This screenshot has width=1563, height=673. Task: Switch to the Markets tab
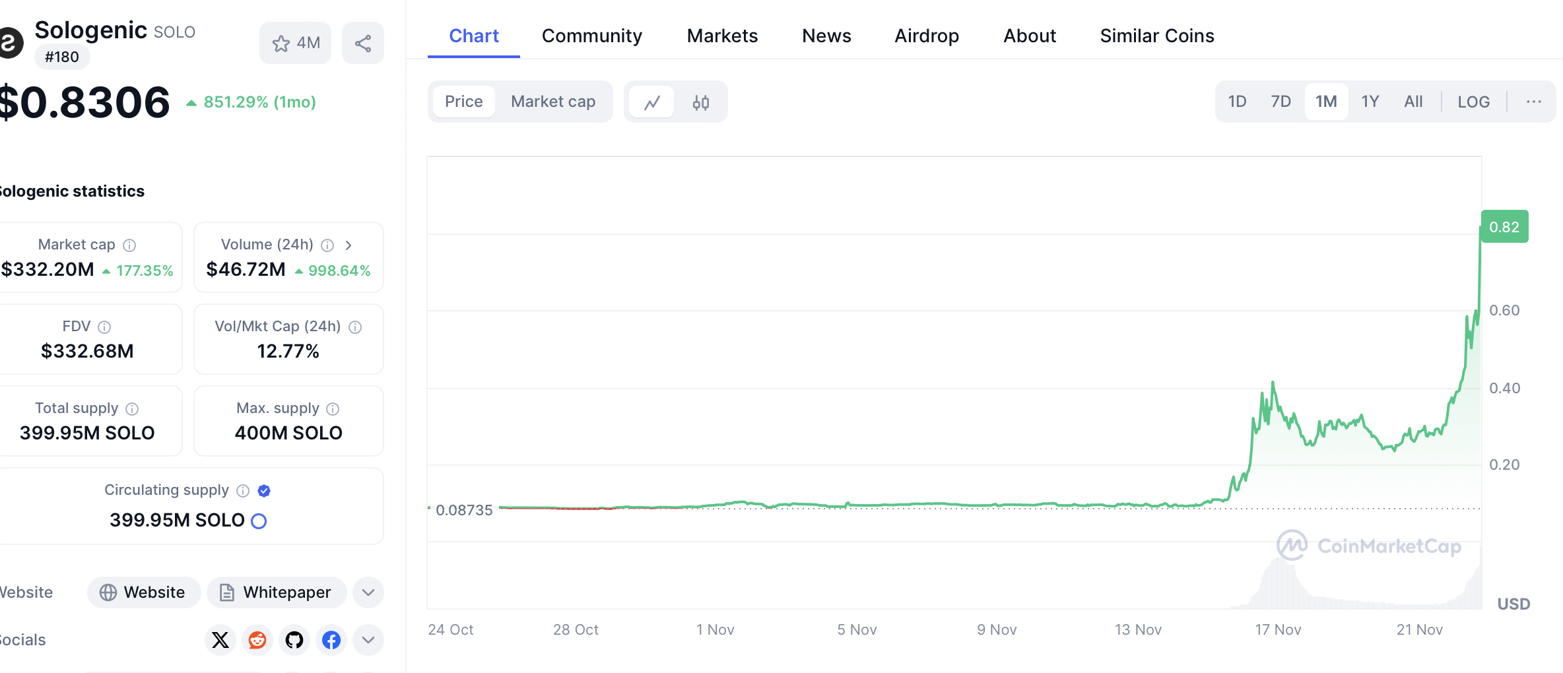722,36
